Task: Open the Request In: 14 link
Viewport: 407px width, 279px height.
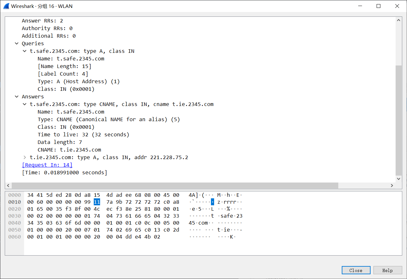Action: (x=47, y=165)
